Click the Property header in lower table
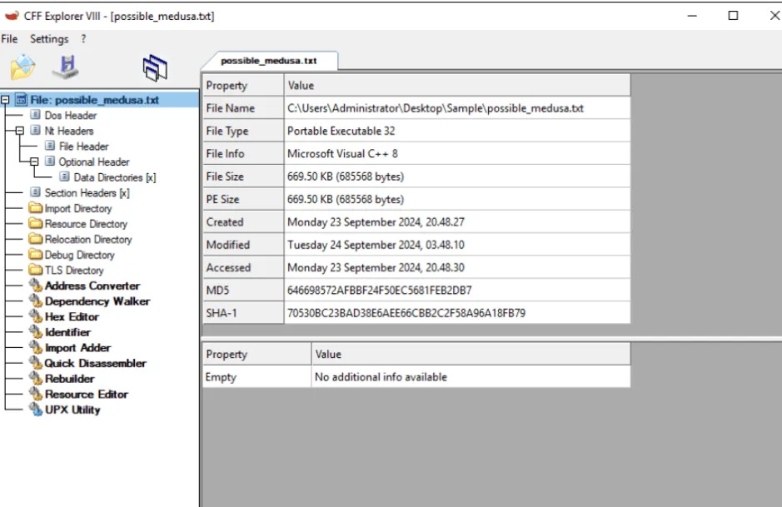The width and height of the screenshot is (782, 507). pos(257,354)
